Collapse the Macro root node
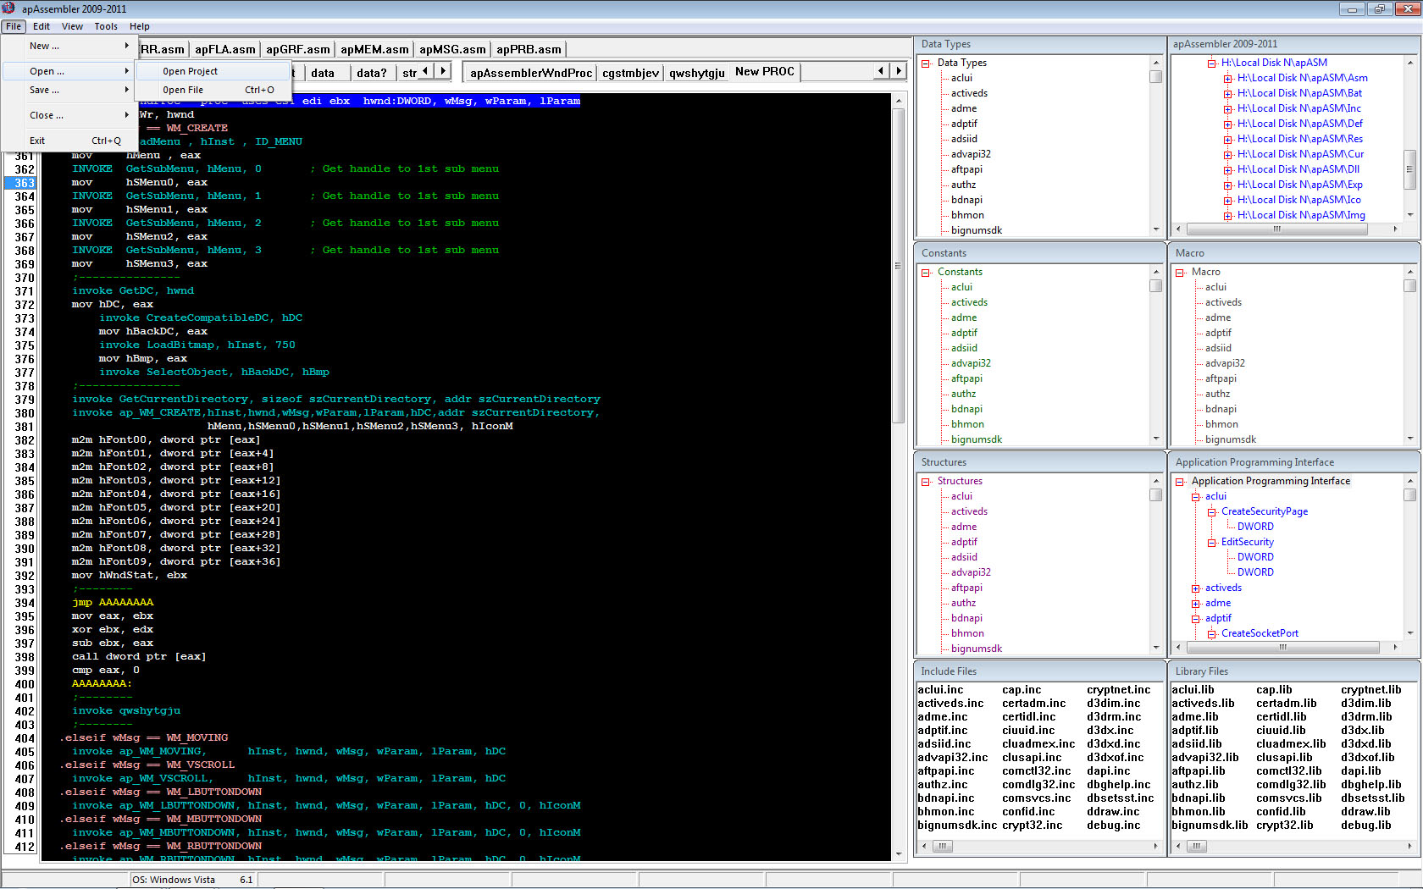 click(x=1180, y=272)
